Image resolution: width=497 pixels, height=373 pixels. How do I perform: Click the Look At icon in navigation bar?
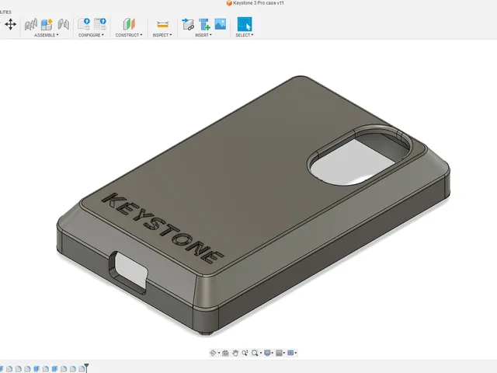225,353
